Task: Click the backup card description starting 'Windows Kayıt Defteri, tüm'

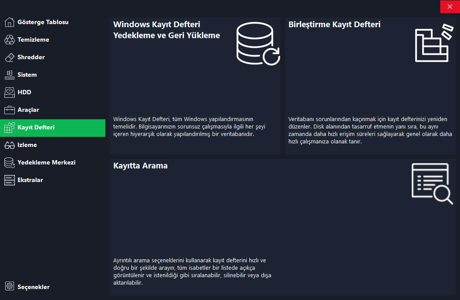Action: pyautogui.click(x=189, y=127)
